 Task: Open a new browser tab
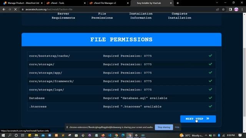pos(178,3)
